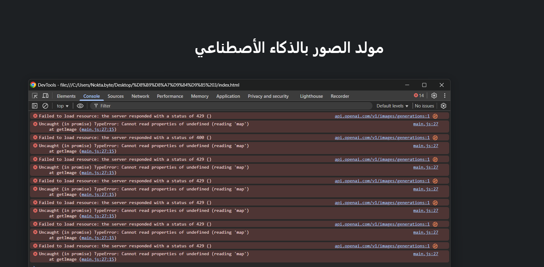The image size is (544, 267).
Task: Open the three-dot customize DevTools menu
Action: click(445, 96)
